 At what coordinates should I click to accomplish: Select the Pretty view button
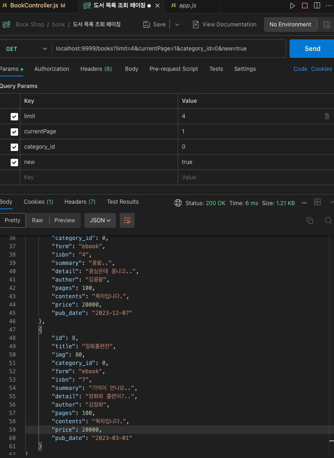click(x=13, y=220)
